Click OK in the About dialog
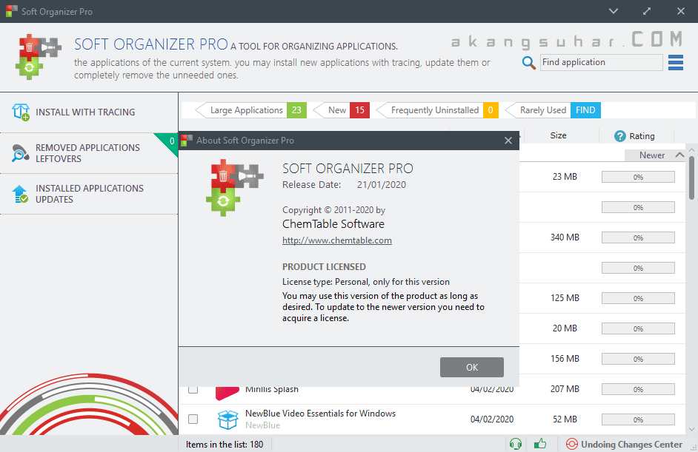The image size is (698, 452). [x=472, y=367]
